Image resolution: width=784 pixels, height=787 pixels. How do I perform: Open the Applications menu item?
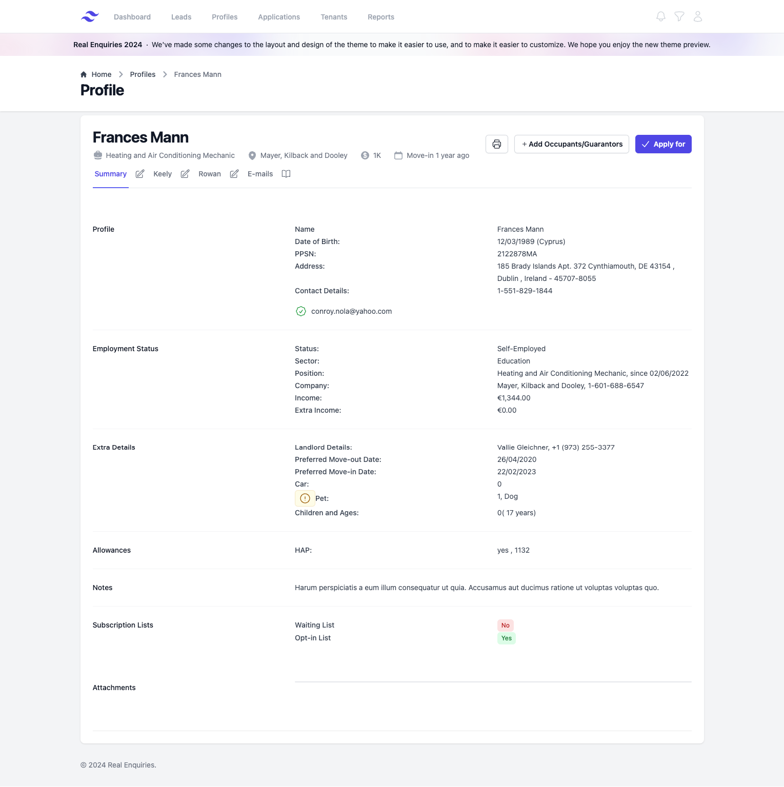click(279, 17)
